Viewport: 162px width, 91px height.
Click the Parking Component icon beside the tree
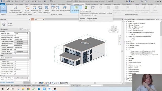pos(93,8)
